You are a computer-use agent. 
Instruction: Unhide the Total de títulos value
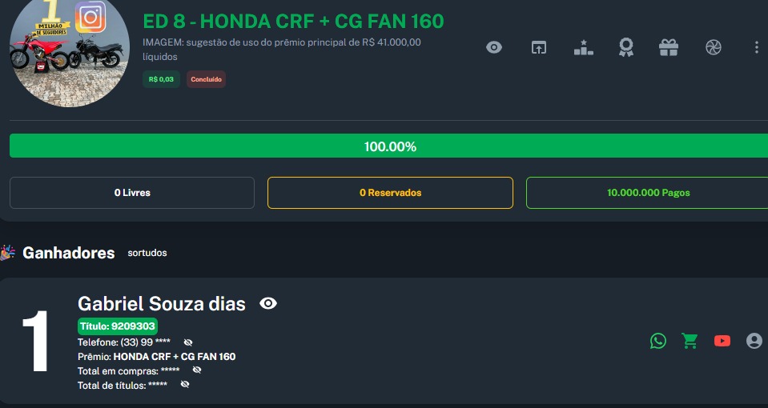[x=185, y=385]
